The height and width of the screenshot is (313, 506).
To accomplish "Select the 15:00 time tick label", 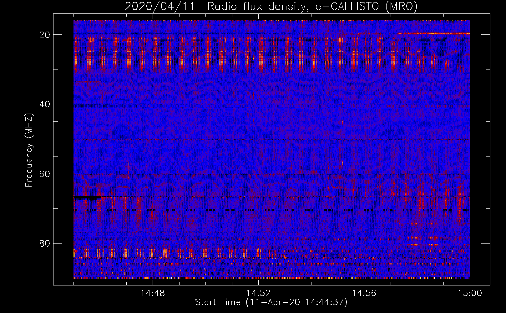I will (x=470, y=293).
